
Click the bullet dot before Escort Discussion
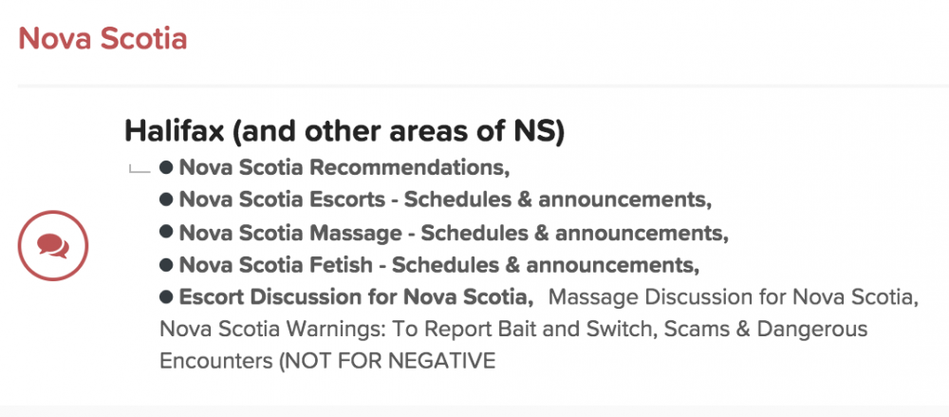pyautogui.click(x=166, y=297)
